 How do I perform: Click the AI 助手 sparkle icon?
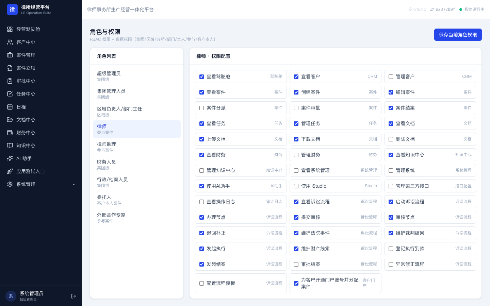10,158
